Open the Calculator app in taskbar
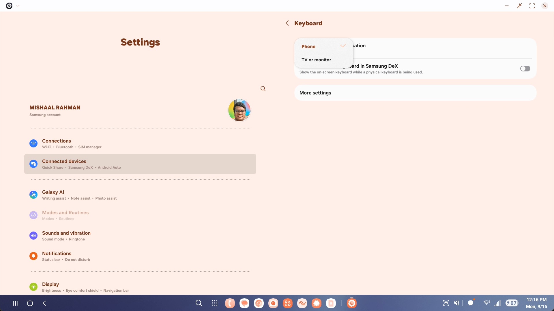The height and width of the screenshot is (311, 554). [288, 303]
